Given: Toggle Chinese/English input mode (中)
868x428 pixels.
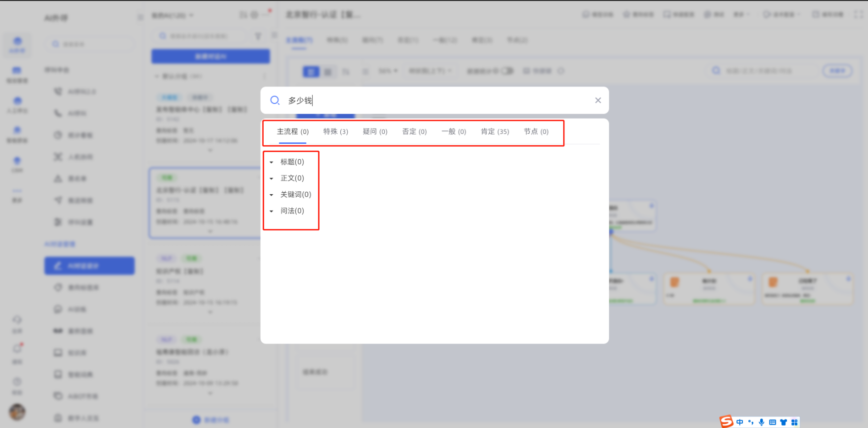Looking at the screenshot, I should (740, 422).
